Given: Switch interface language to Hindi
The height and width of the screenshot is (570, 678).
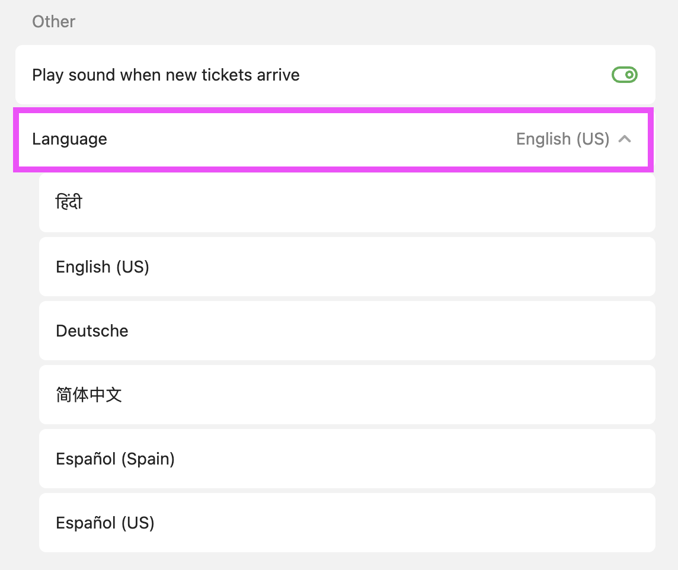Looking at the screenshot, I should tap(69, 203).
